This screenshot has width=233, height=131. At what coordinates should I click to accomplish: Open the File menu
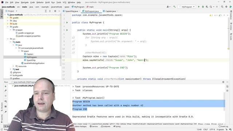(7, 2)
